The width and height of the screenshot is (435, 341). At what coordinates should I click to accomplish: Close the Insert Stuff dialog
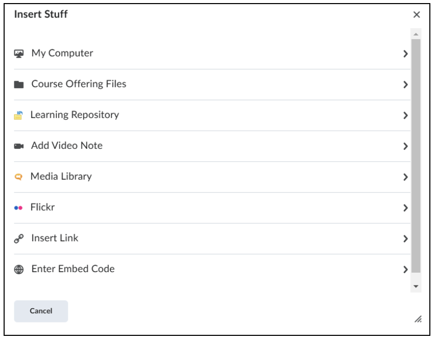pos(416,15)
